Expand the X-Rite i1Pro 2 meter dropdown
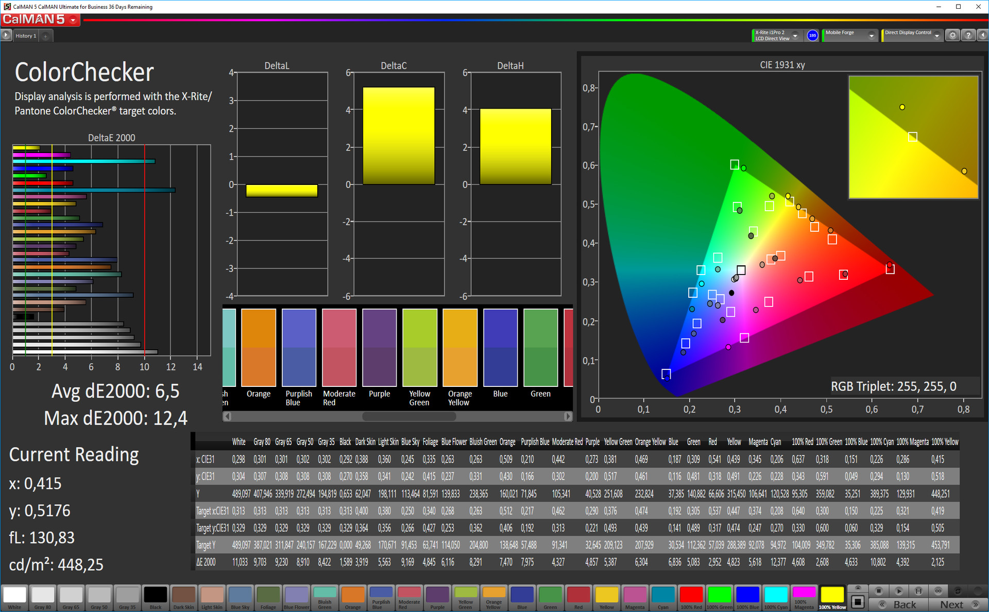The width and height of the screenshot is (989, 612). [x=795, y=36]
